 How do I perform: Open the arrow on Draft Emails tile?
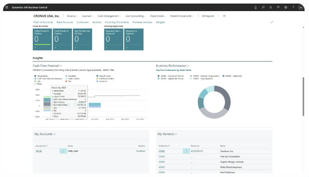55,47
